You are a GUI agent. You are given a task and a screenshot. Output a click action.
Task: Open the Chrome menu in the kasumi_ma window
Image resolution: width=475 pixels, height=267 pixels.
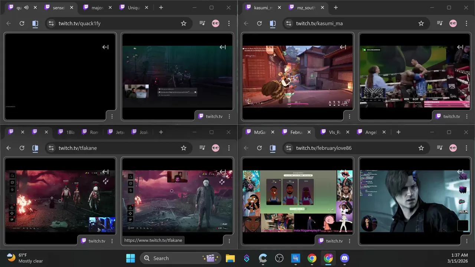(x=466, y=23)
